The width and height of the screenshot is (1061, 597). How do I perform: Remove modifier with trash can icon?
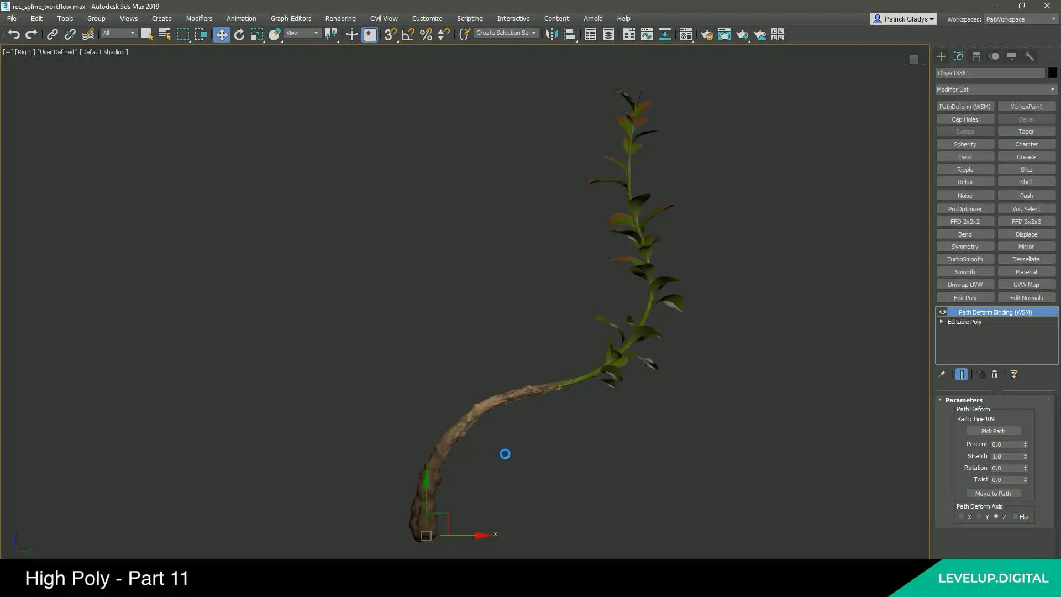[995, 374]
